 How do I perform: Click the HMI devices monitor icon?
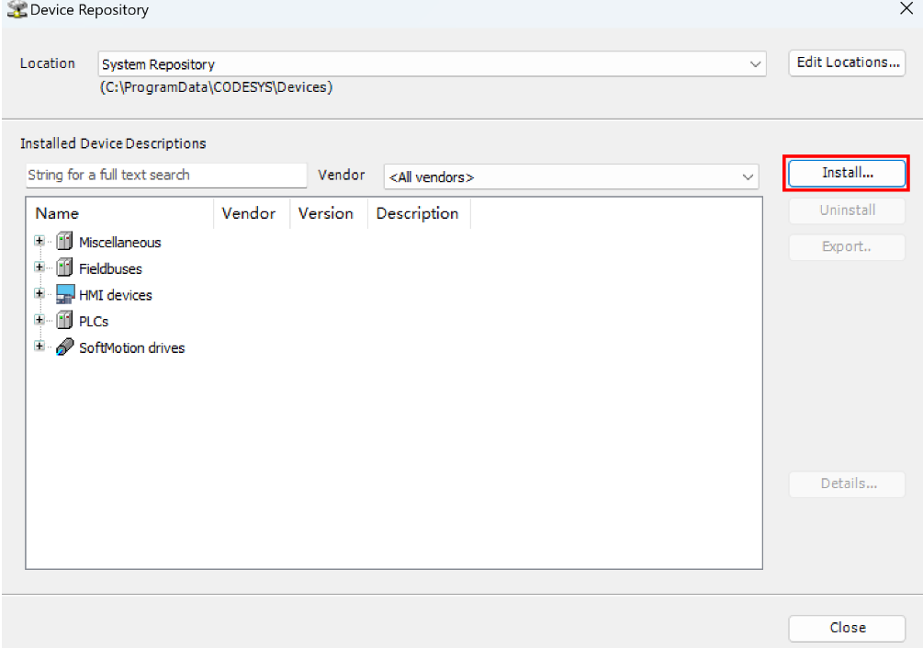pos(64,295)
